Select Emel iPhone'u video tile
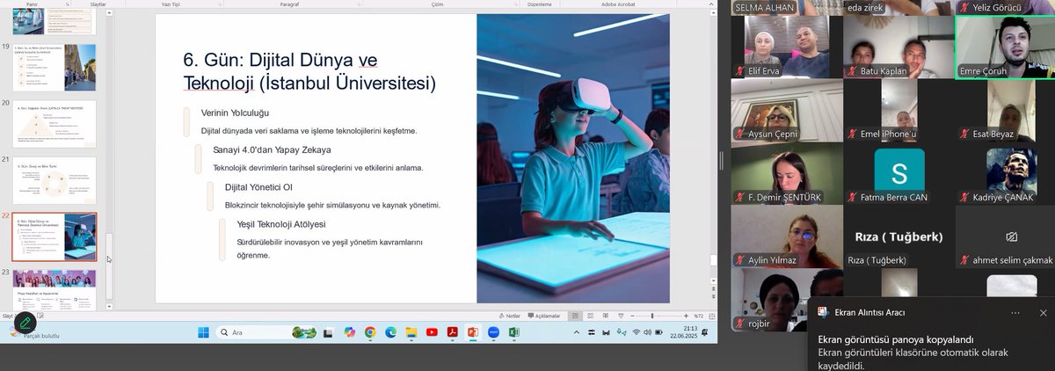This screenshot has height=371, width=1055. 899,110
